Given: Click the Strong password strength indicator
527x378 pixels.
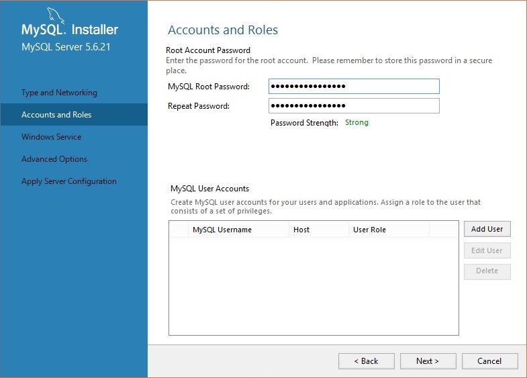Looking at the screenshot, I should [x=356, y=123].
